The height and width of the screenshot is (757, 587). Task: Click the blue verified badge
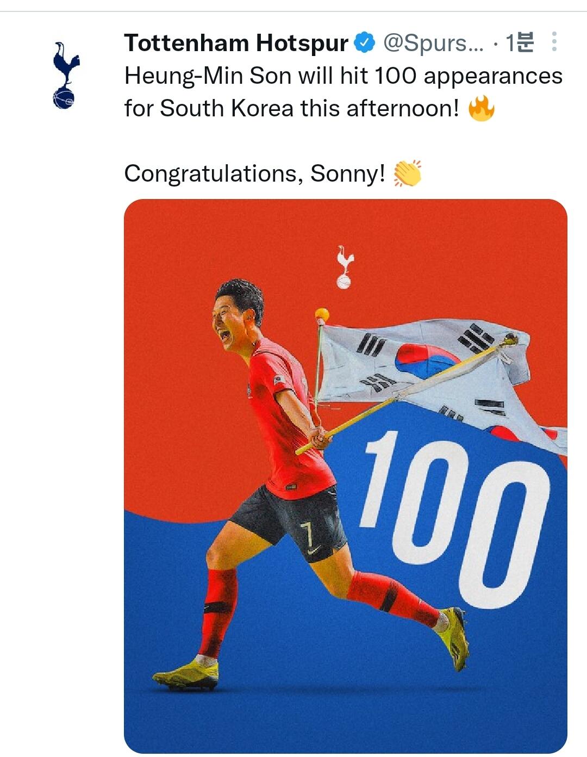(365, 43)
